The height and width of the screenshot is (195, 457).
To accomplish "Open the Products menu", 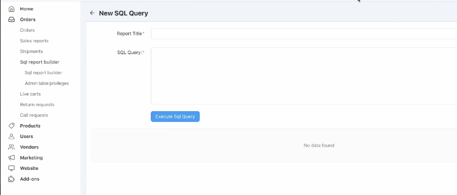I will click(x=30, y=126).
